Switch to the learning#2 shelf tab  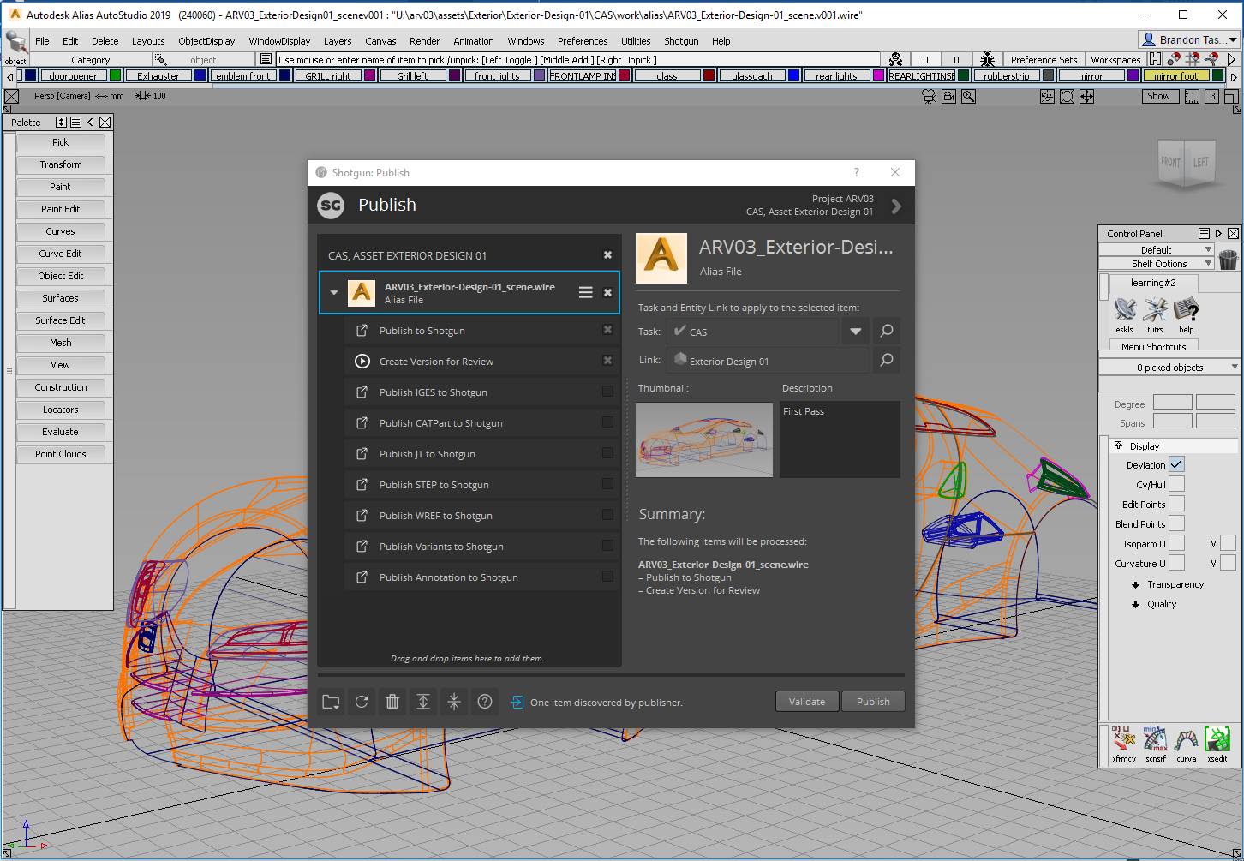coord(1153,283)
